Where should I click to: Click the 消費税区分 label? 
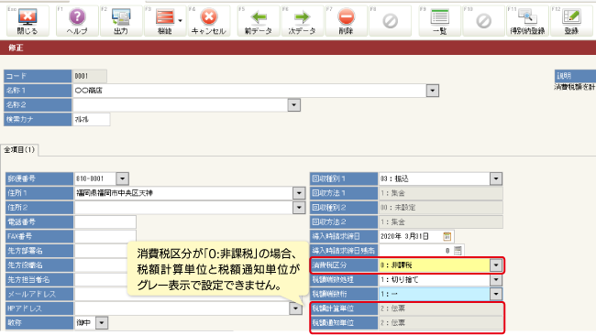(x=344, y=265)
